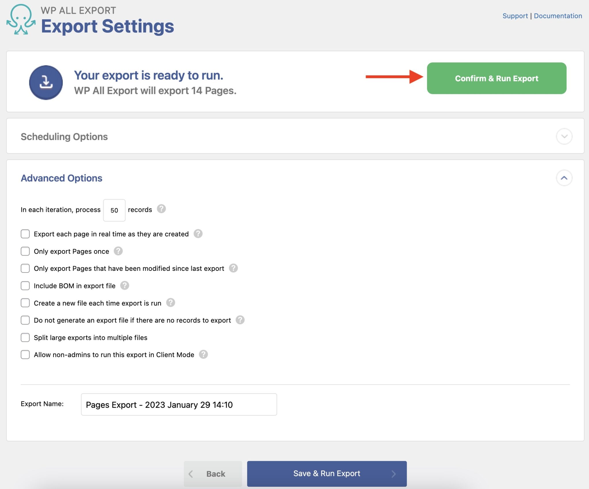Open help for Client Mode option
The image size is (589, 489).
coord(203,354)
